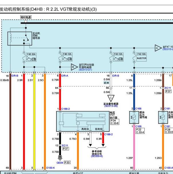Click the 高电位 text in VGT actuator
This screenshot has height=174, width=173.
[85, 129]
